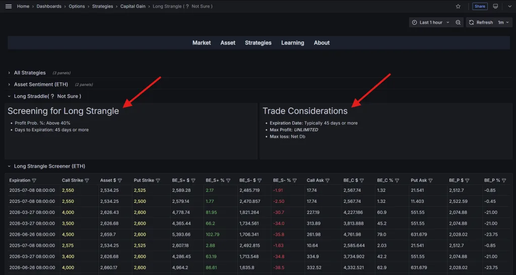Open filter icon on Call Strike column
This screenshot has width=516, height=275.
87,180
